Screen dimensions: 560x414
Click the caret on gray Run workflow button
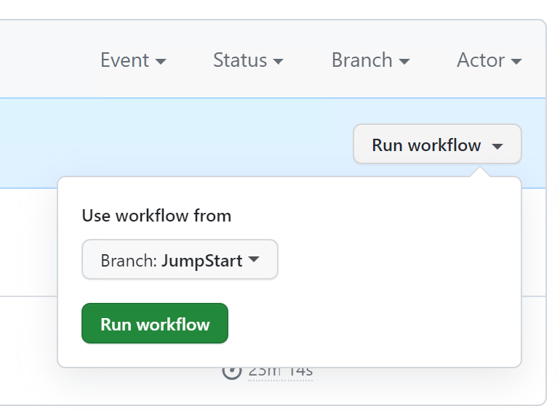coord(497,146)
